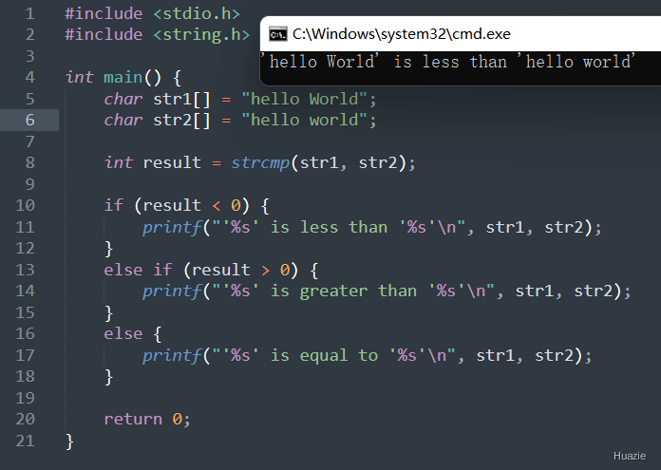Click the else keyword on line 16
661x470 pixels.
123,334
